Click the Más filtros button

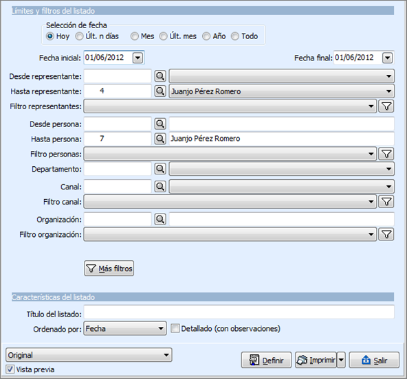pyautogui.click(x=109, y=268)
